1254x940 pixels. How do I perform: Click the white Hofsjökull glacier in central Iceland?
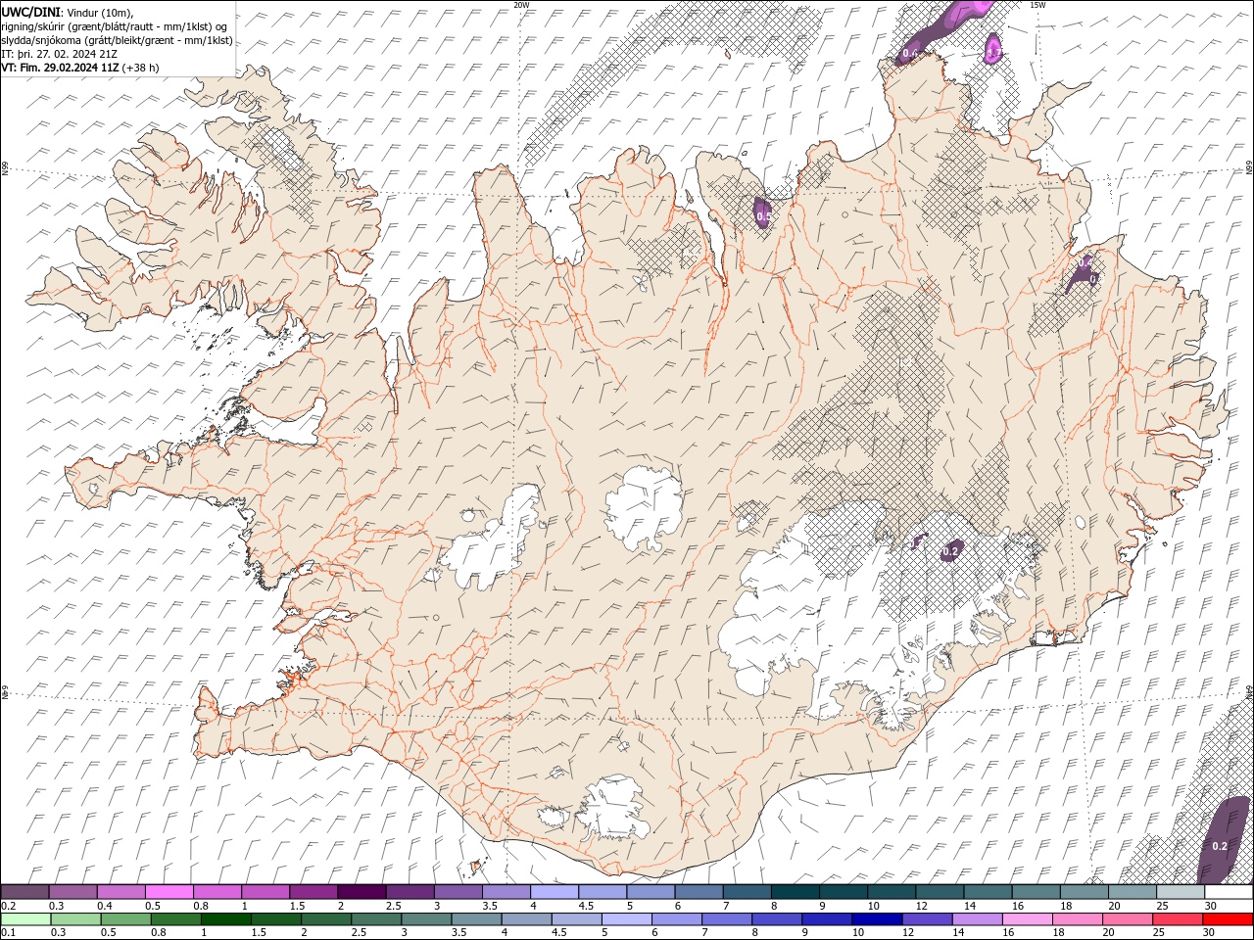(644, 509)
